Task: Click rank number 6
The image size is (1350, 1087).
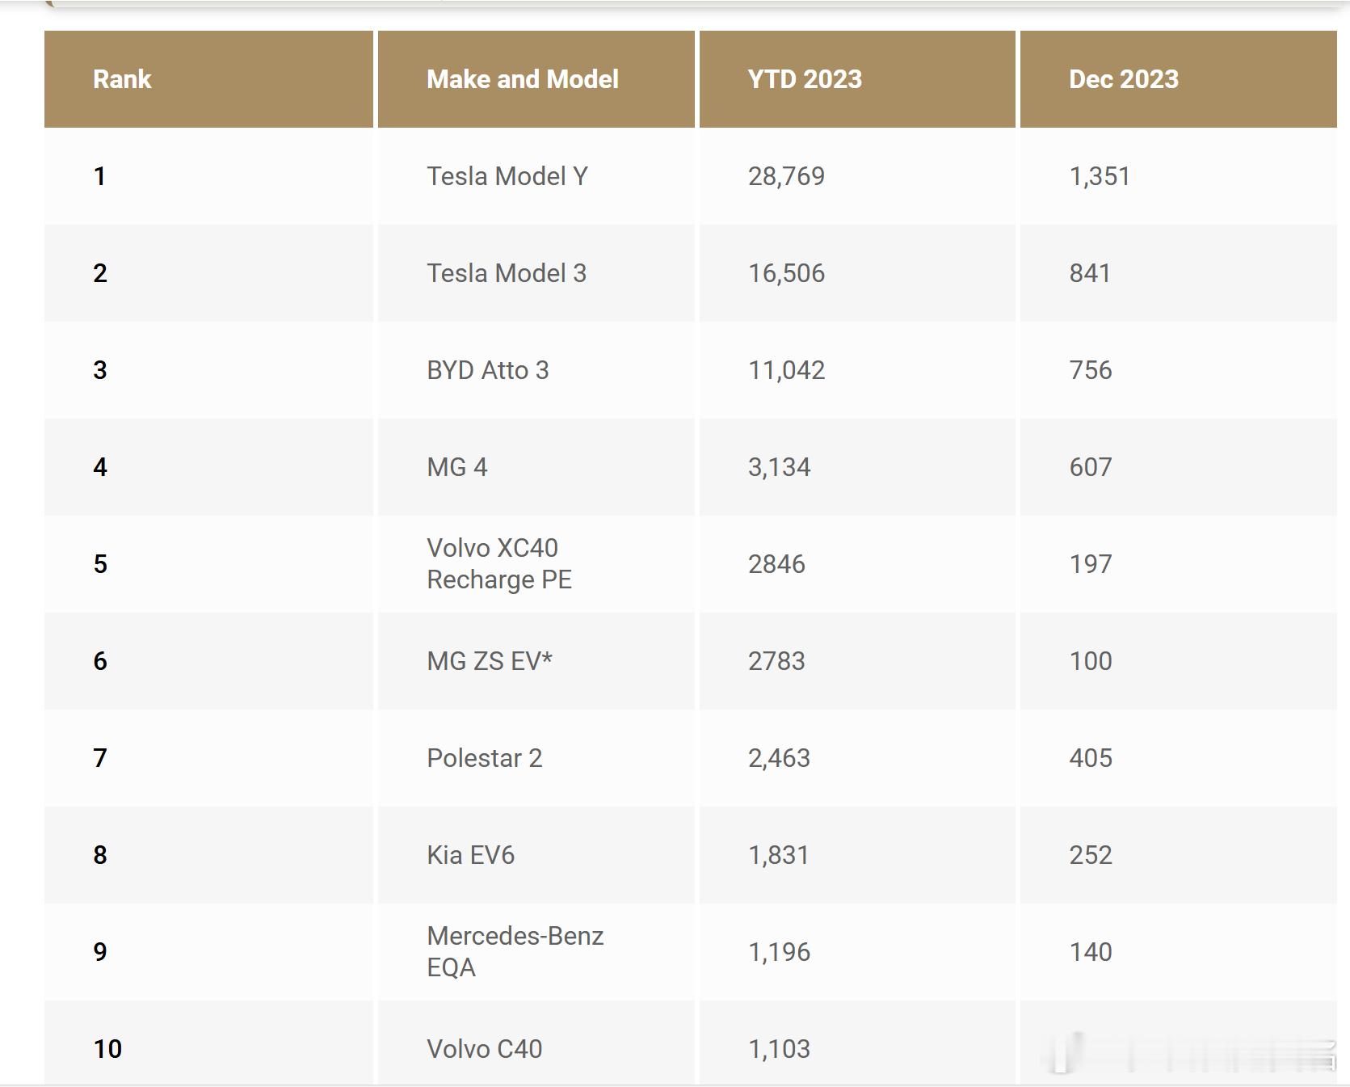Action: pos(99,661)
